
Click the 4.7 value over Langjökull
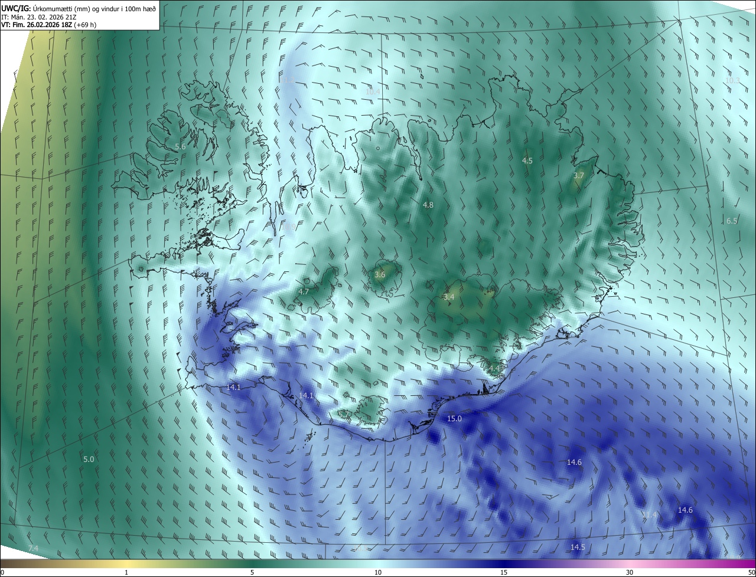coord(304,291)
